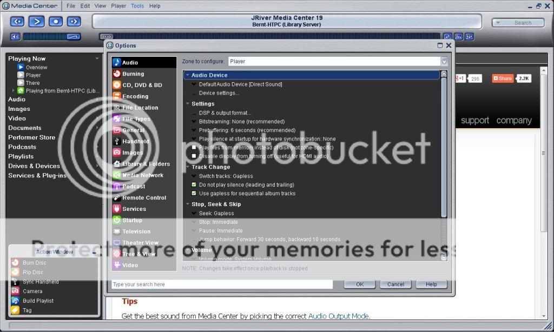Click the Cancel button in Options
Screen dimensions: 554x332
pos(395,284)
